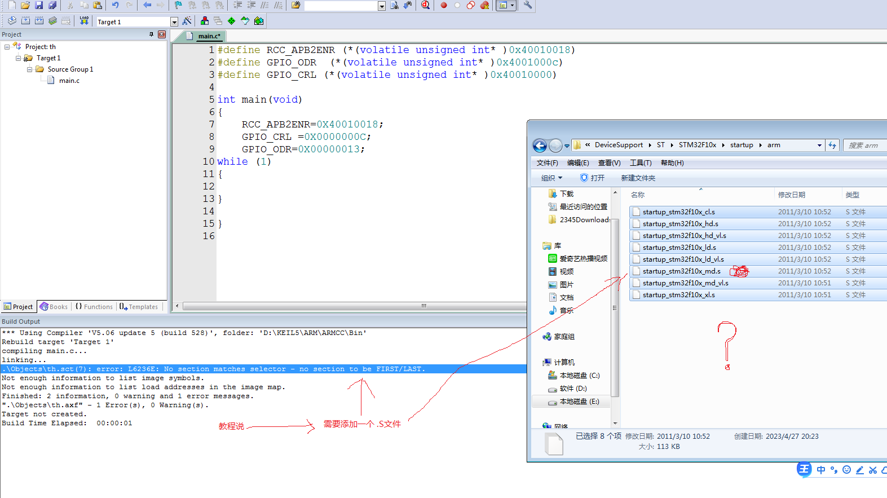Image resolution: width=887 pixels, height=498 pixels.
Task: Switch to the Books tab
Action: point(54,307)
